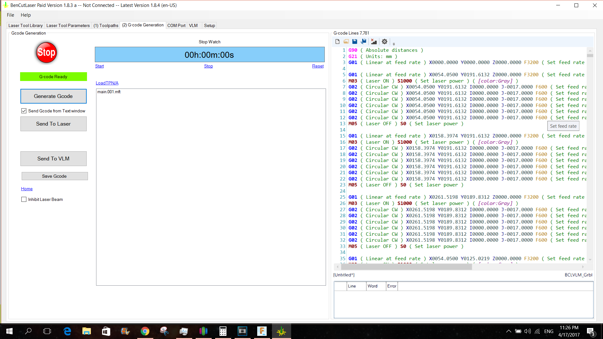Open BenCutLaser app in the taskbar

tap(281, 331)
